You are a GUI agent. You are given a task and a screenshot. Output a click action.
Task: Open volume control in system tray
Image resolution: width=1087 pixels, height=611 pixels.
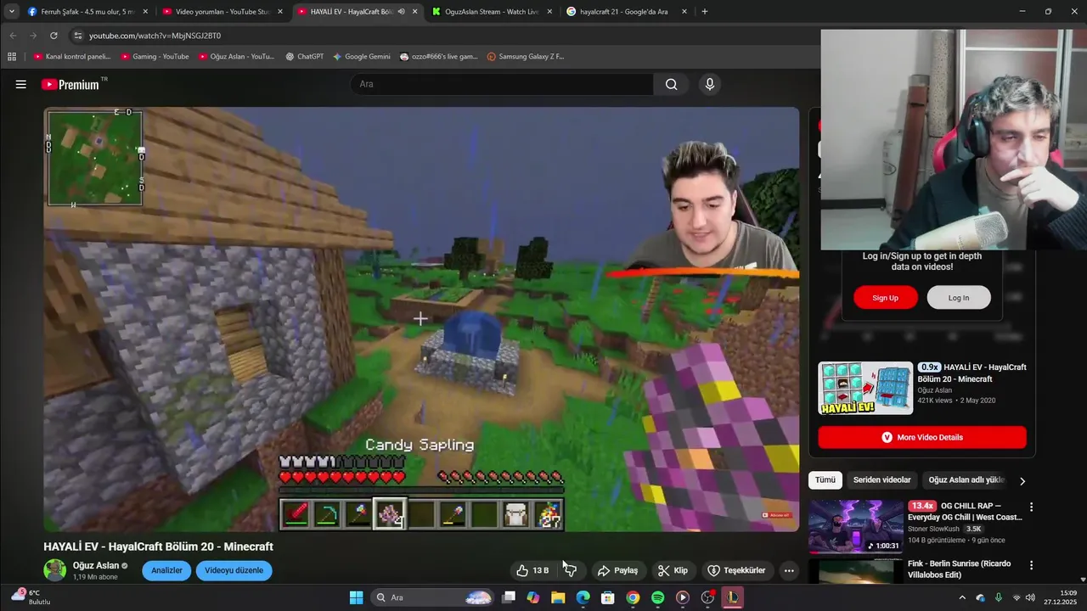pos(1030,597)
